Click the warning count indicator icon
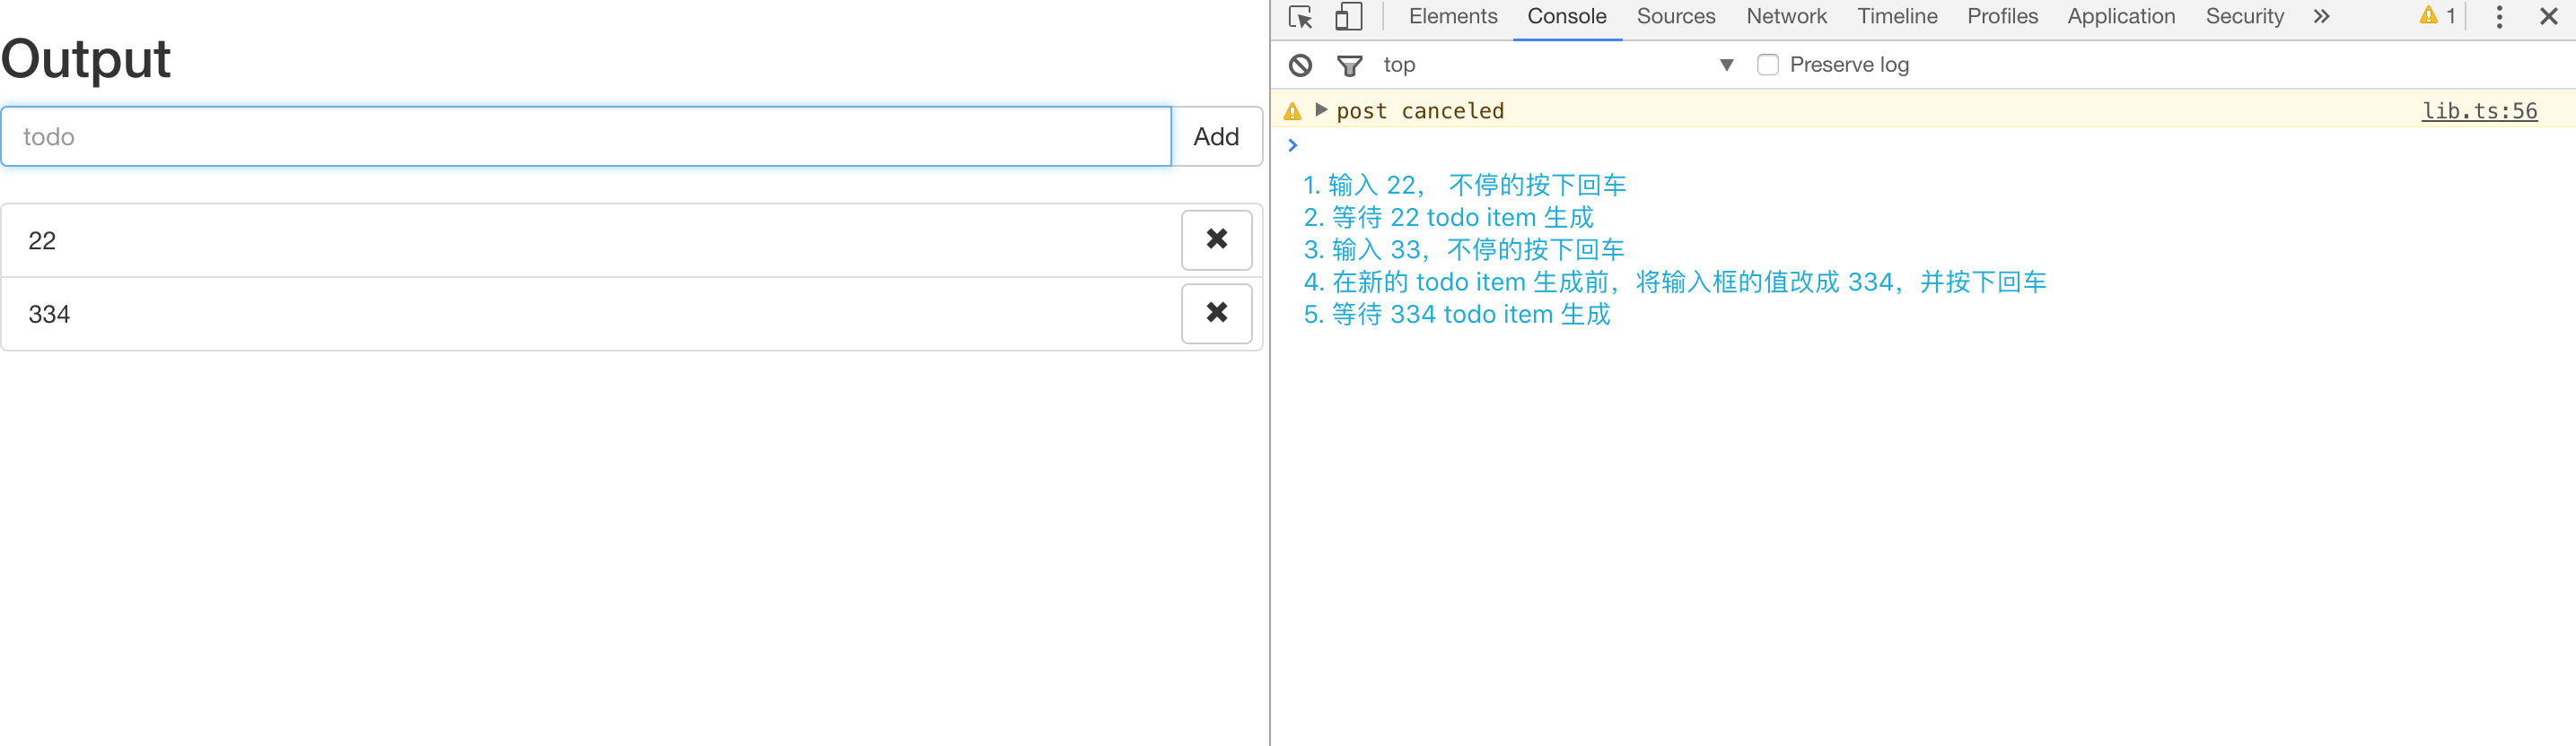This screenshot has width=2576, height=746. coord(2437,16)
